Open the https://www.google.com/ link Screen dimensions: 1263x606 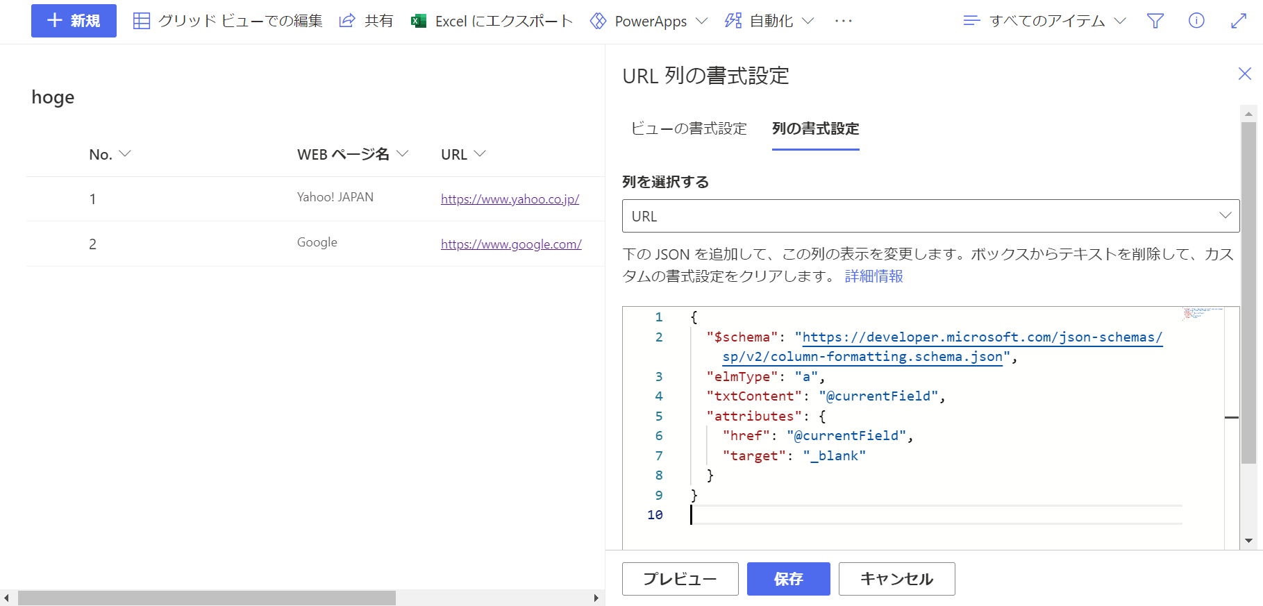[512, 244]
